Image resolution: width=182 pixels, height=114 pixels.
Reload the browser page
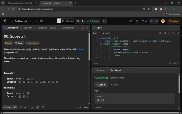(x=13, y=9)
